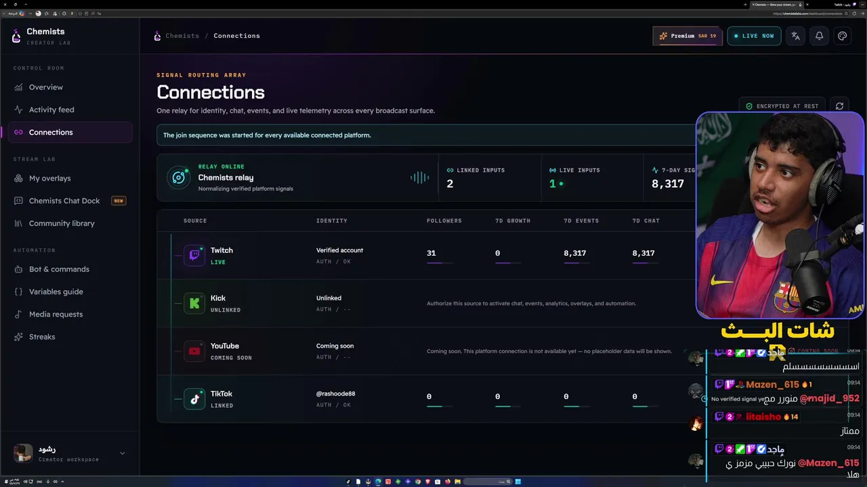Click the Twitch platform icon
The width and height of the screenshot is (867, 487).
[x=194, y=256]
